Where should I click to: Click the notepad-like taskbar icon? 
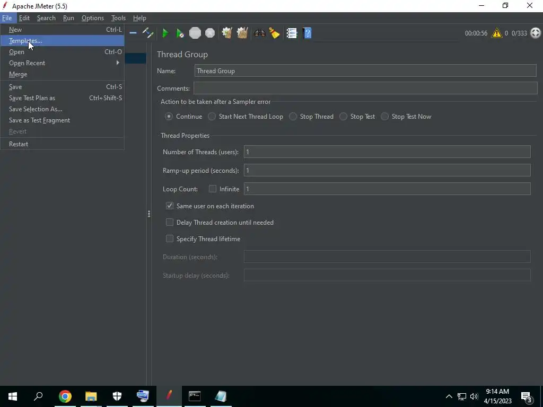[x=221, y=396]
